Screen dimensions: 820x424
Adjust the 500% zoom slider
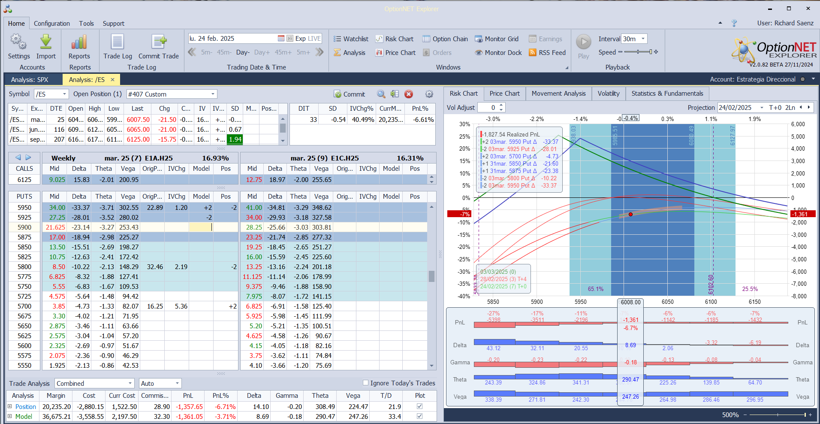pos(777,415)
